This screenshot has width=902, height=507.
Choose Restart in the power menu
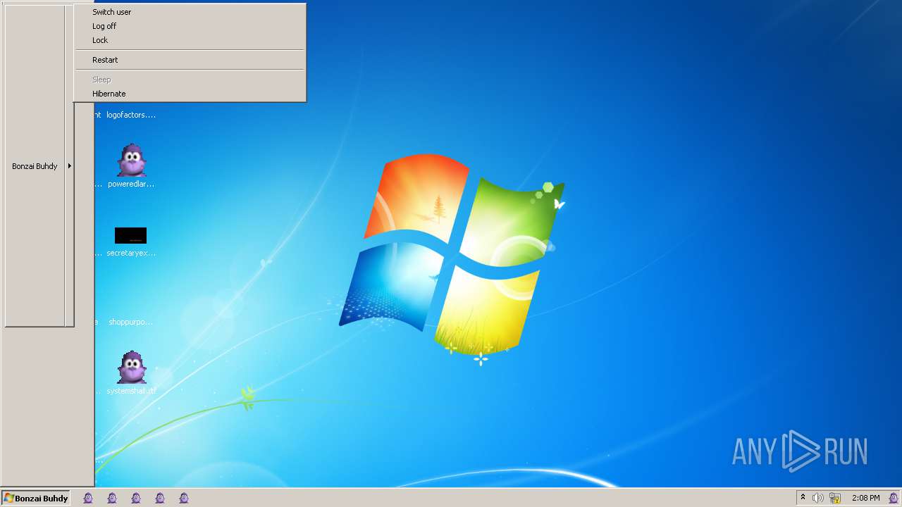[190, 60]
